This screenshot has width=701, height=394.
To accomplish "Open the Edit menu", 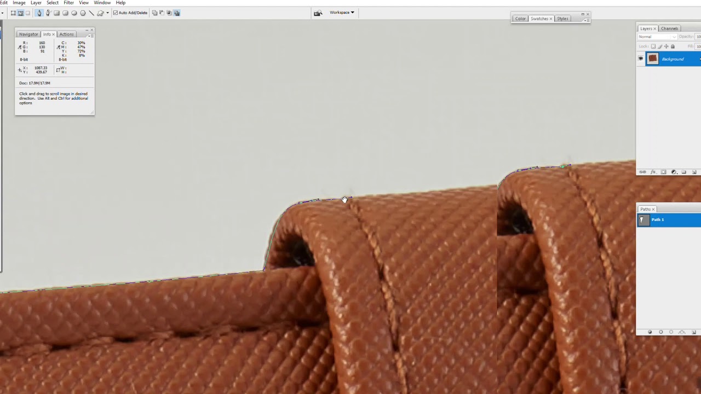I will click(3, 3).
